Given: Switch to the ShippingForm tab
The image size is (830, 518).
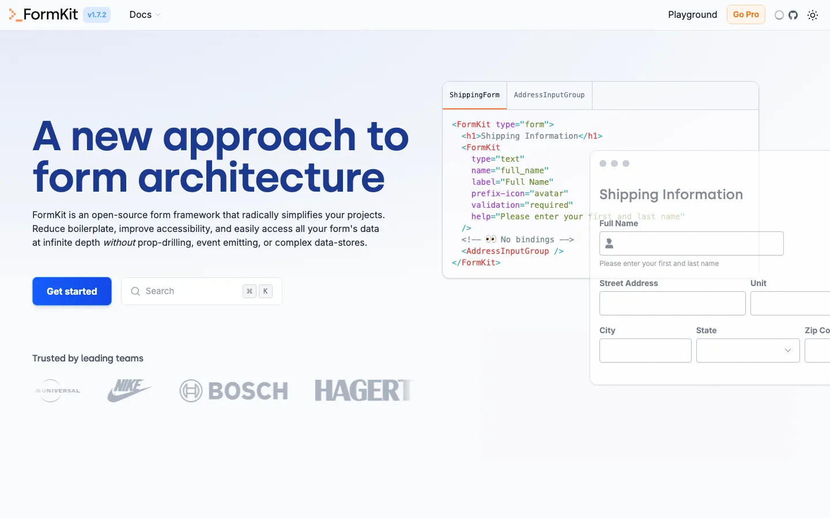Looking at the screenshot, I should (474, 95).
